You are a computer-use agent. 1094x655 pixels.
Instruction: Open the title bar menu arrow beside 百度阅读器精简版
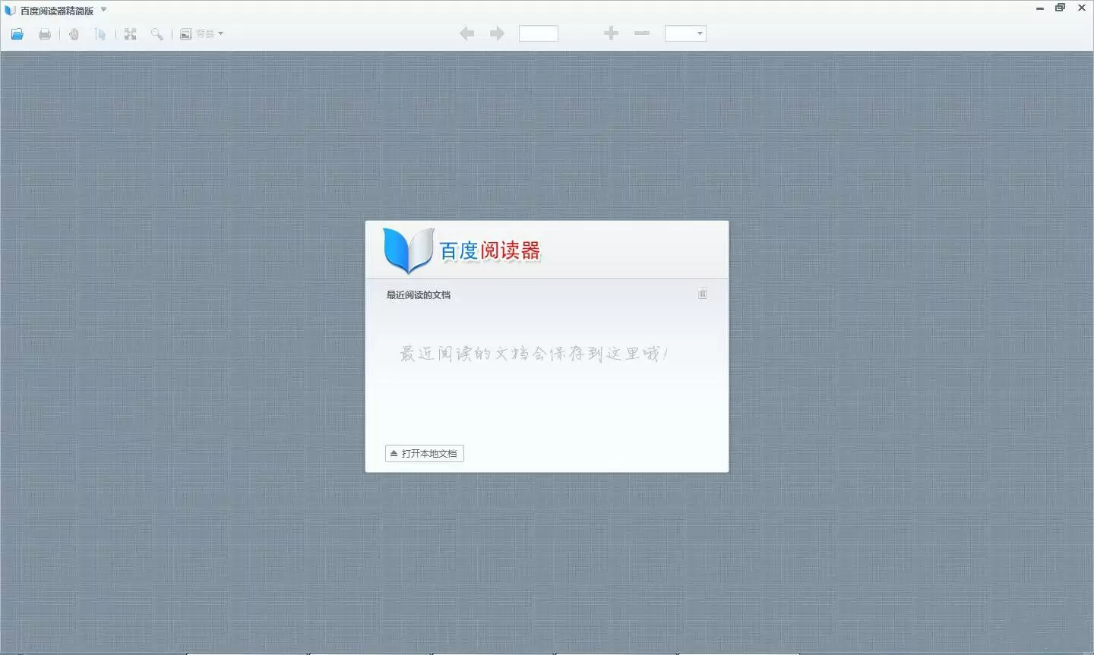coord(103,10)
